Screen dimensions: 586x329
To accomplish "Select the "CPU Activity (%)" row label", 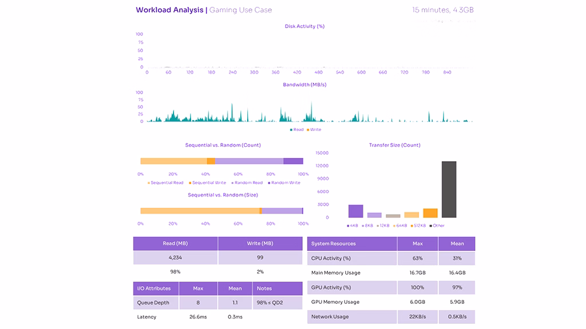I will tap(331, 258).
